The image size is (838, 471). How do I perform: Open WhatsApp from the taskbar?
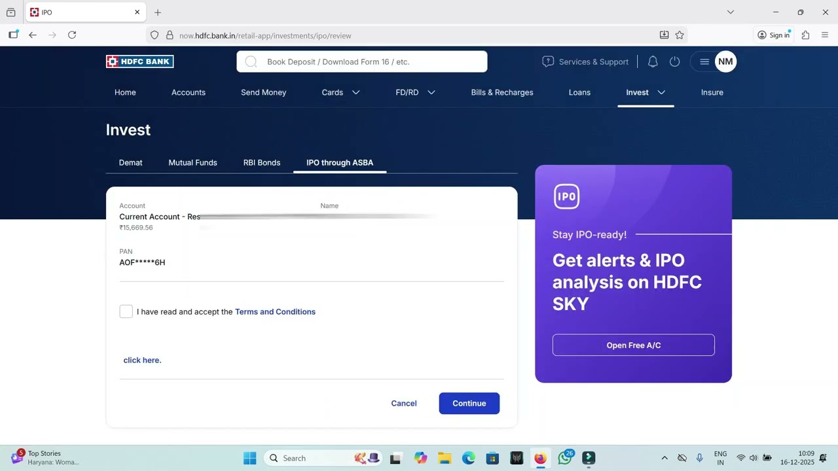[x=565, y=458]
